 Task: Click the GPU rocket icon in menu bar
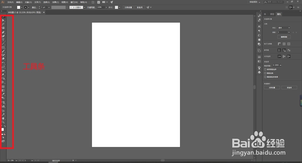[x=111, y=2]
